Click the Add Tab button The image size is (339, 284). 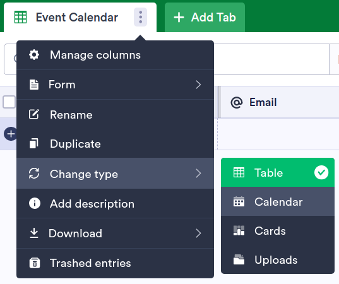tap(205, 17)
